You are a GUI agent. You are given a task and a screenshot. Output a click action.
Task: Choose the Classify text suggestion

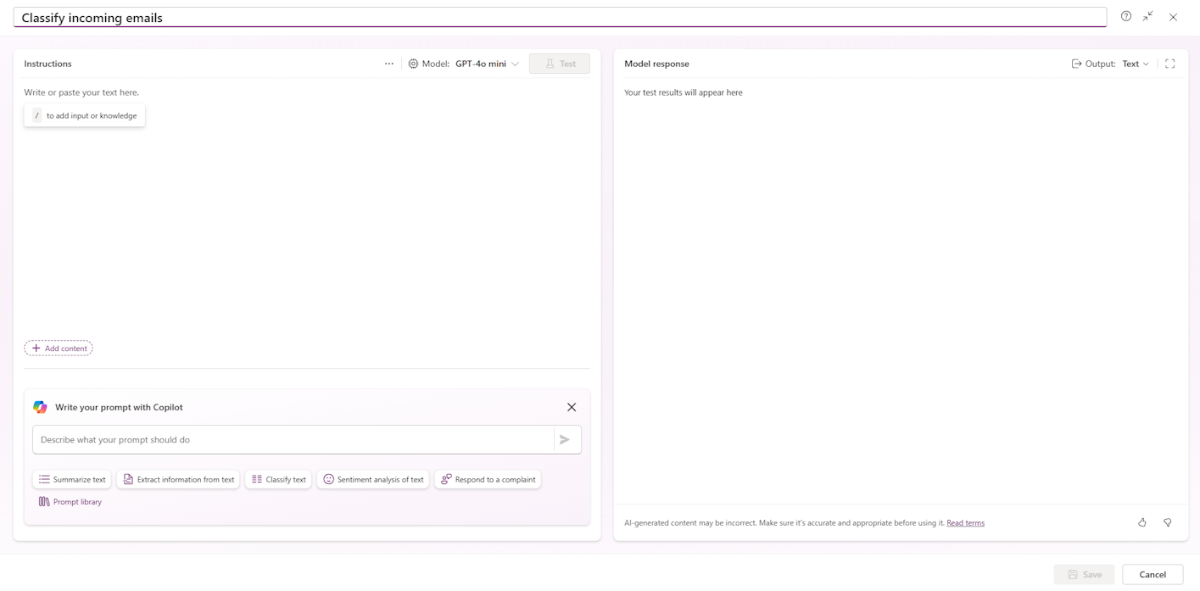(278, 479)
